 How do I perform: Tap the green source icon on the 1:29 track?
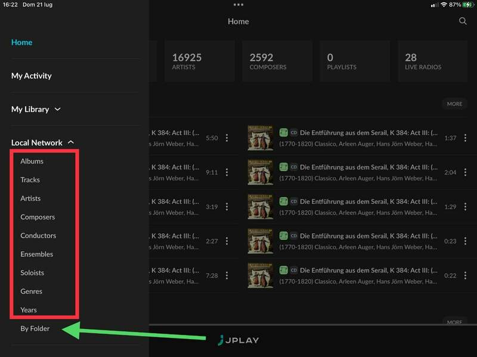pos(284,201)
